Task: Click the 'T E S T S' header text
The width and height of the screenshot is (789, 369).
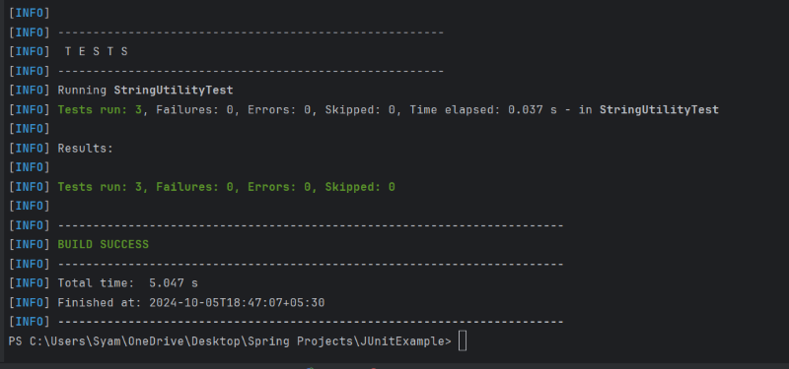Action: (x=96, y=52)
